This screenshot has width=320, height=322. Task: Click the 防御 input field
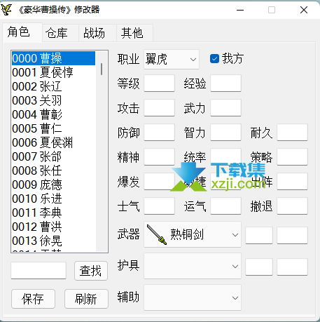coord(159,133)
